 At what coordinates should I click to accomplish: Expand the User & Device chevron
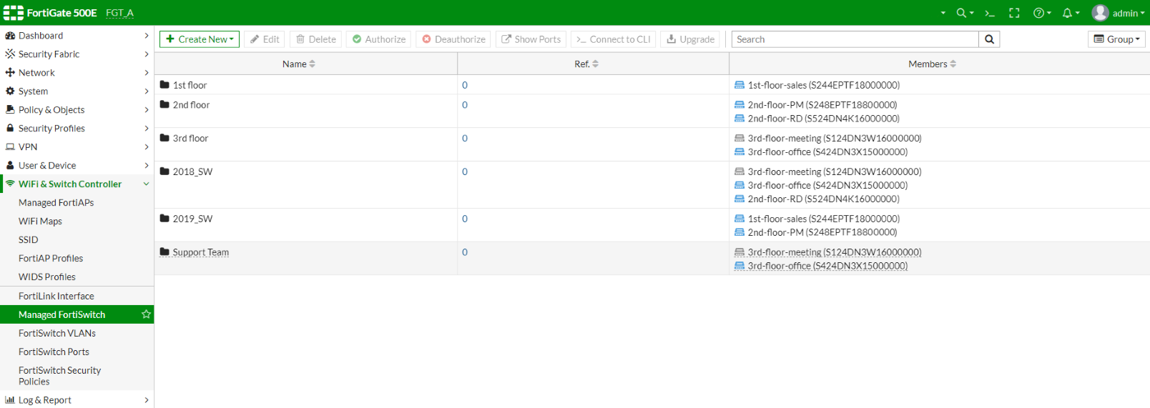tap(146, 165)
